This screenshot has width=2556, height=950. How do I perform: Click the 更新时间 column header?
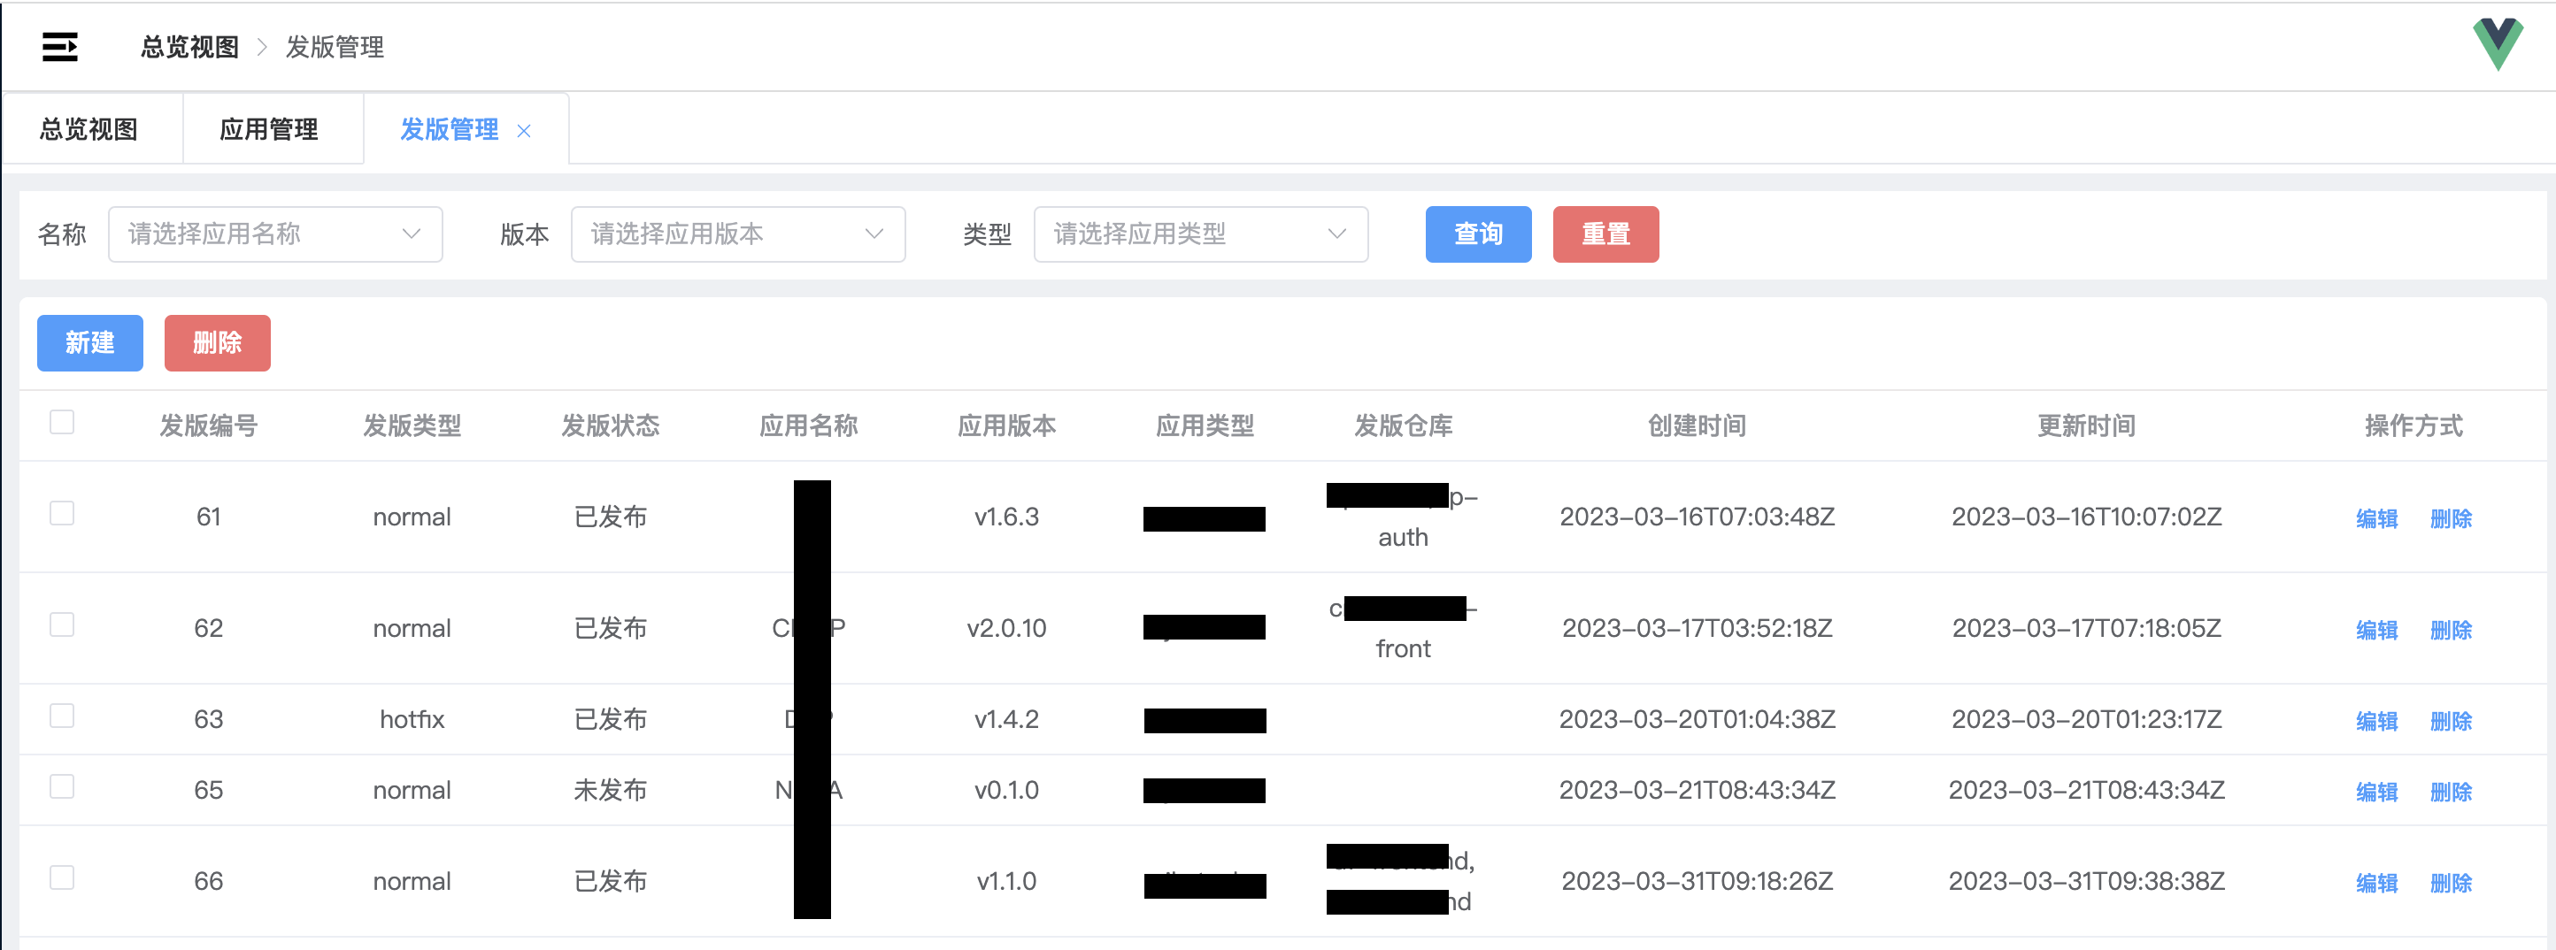[2086, 425]
